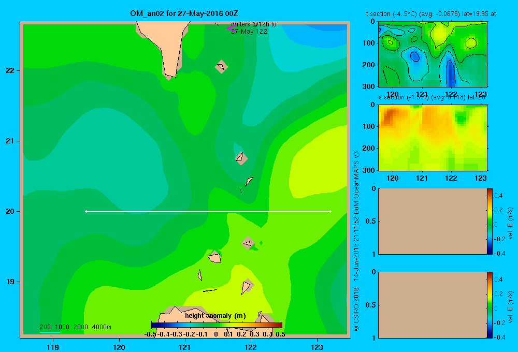
Task: Click the latitude 22 axis label
Action: click(10, 70)
